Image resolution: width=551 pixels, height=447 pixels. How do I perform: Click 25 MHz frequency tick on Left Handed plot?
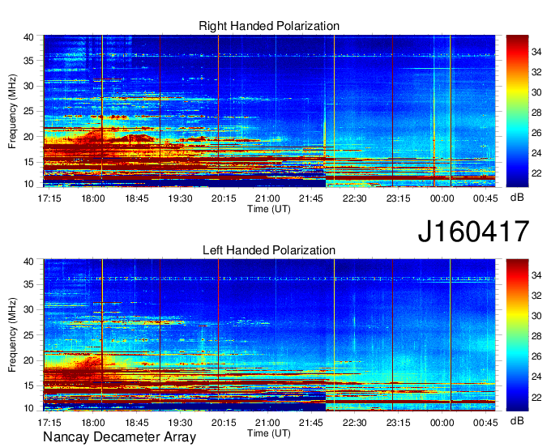coord(28,335)
